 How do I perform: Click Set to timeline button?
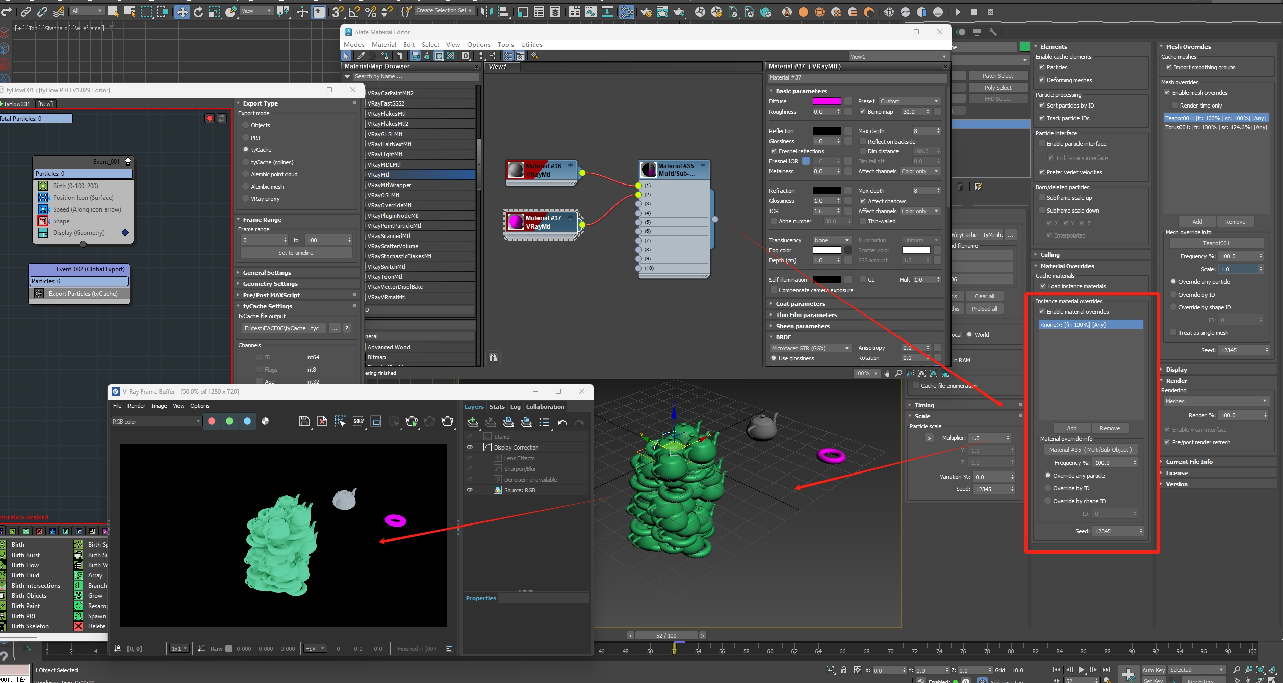coord(296,253)
